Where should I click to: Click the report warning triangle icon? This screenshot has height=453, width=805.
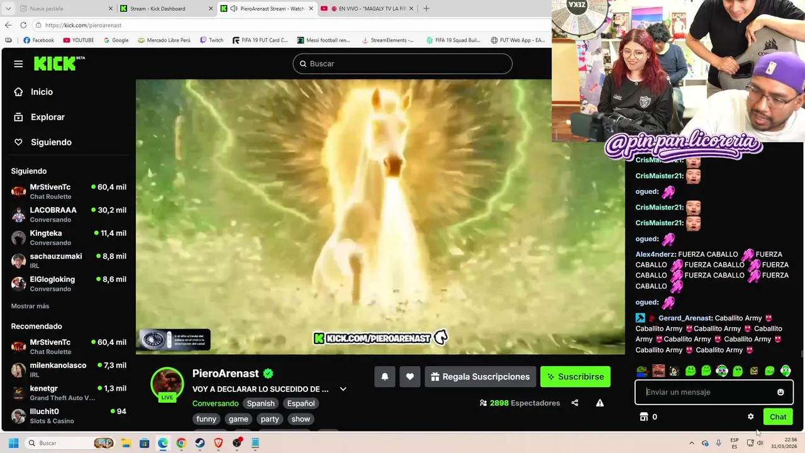600,403
